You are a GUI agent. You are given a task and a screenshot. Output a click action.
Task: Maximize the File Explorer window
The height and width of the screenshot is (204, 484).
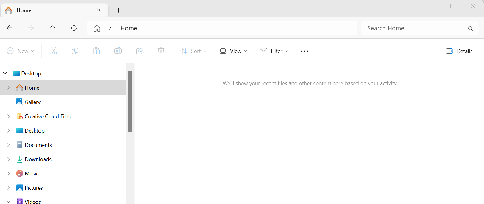pyautogui.click(x=452, y=6)
